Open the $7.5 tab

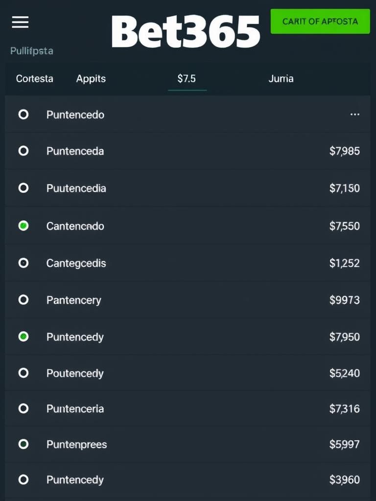point(187,79)
